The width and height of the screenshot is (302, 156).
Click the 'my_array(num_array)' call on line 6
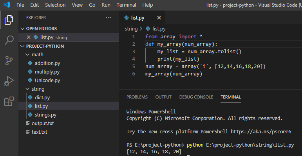tap(174, 74)
